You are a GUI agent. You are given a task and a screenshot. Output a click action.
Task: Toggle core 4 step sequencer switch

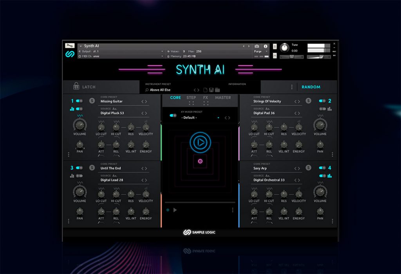coord(322,176)
